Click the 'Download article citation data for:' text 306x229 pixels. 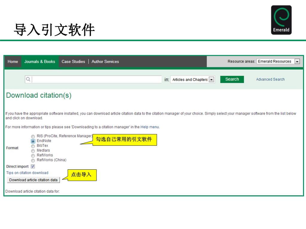pyautogui.click(x=32, y=191)
